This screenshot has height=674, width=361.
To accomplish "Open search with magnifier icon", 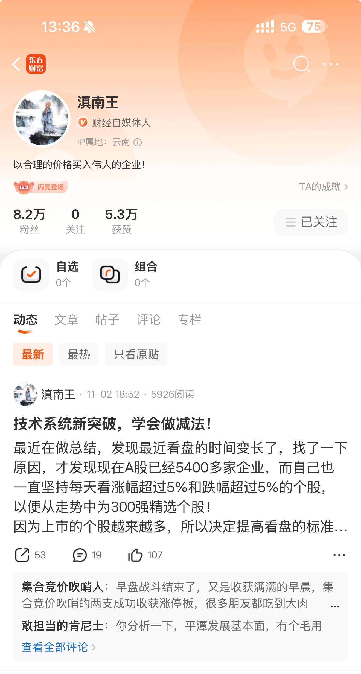I will pos(301,64).
